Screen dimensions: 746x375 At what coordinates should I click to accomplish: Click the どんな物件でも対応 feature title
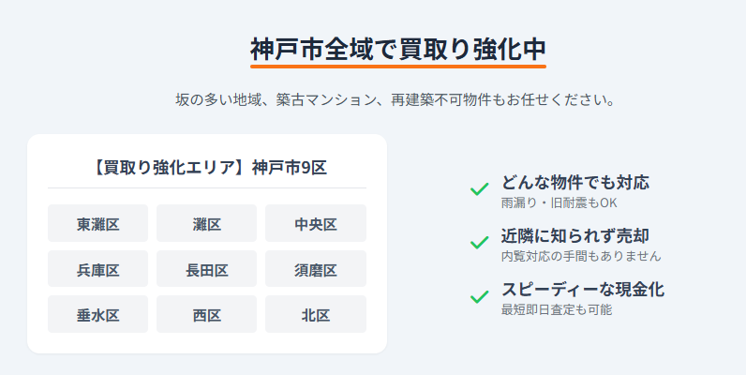(575, 182)
